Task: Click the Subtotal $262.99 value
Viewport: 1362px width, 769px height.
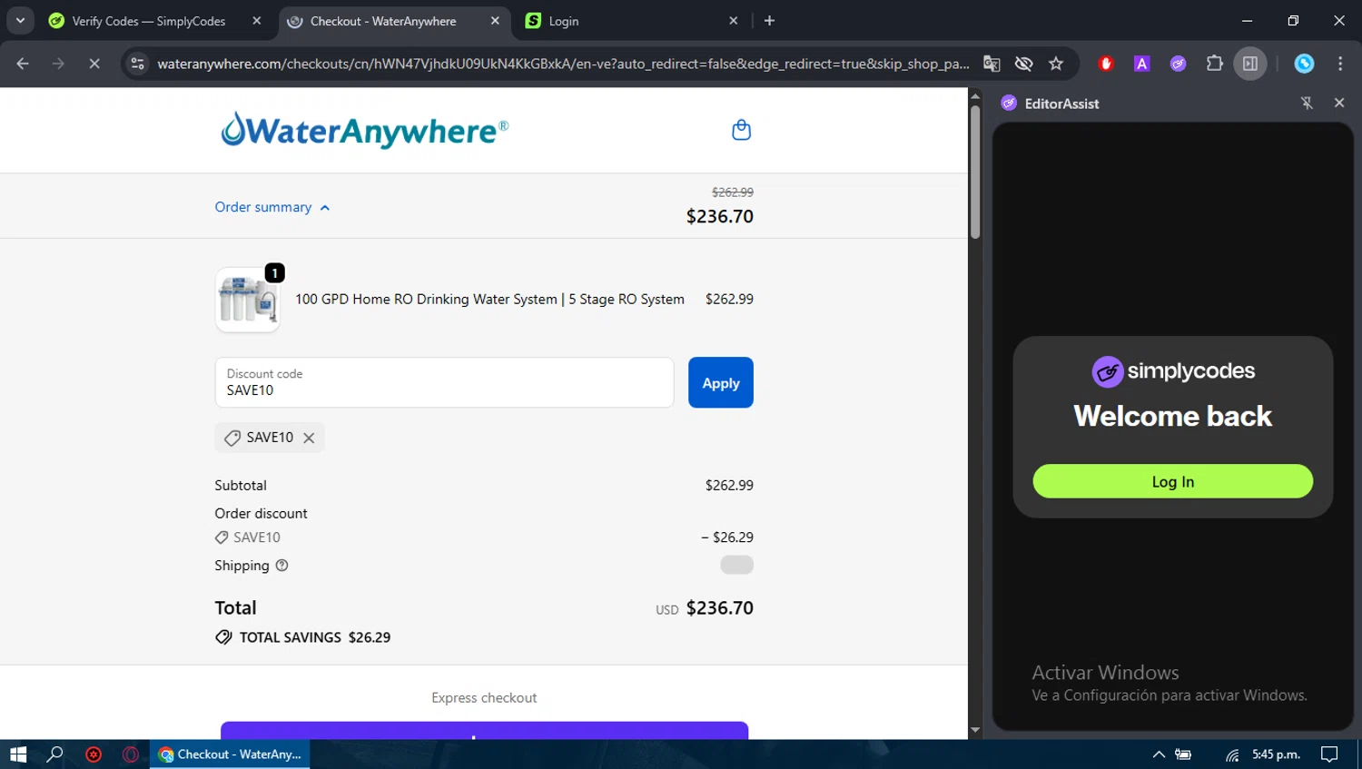Action: pos(729,486)
